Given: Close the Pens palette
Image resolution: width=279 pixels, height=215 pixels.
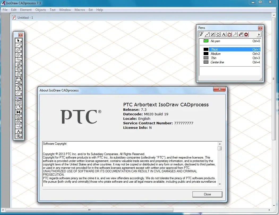Looking at the screenshot, I should tap(260, 28).
